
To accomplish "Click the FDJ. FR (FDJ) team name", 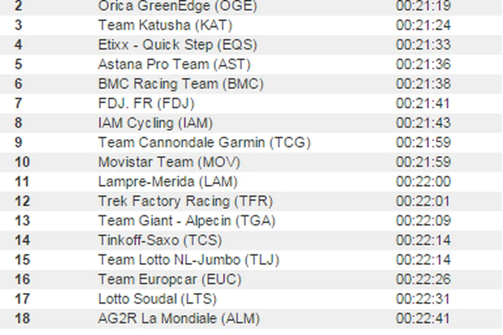I will (x=146, y=103).
